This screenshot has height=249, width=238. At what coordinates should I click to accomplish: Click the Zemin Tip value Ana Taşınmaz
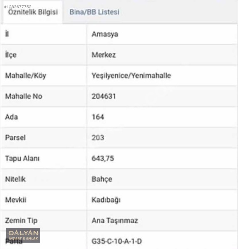pos(115,221)
